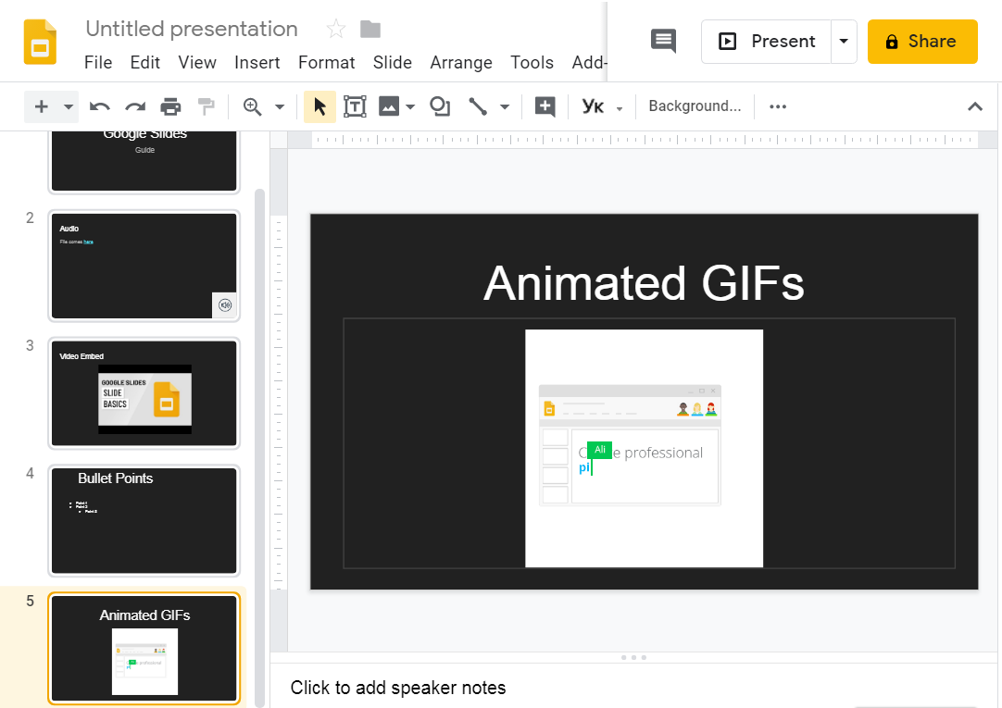
Task: Open the zoom dropdown arrow
Action: coord(280,107)
